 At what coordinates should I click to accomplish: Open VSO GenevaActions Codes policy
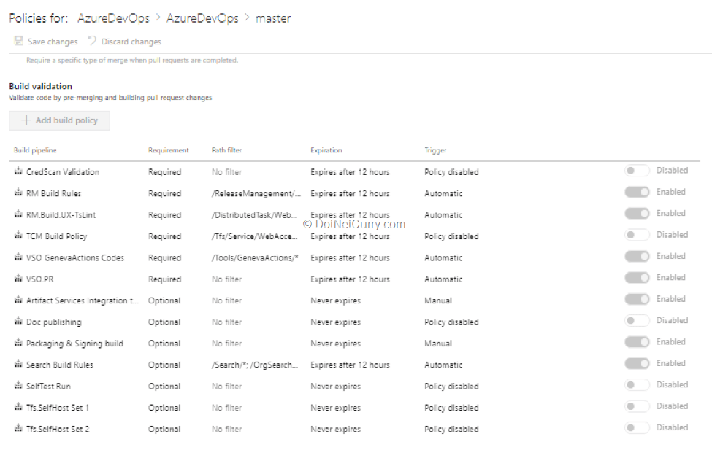(x=75, y=257)
